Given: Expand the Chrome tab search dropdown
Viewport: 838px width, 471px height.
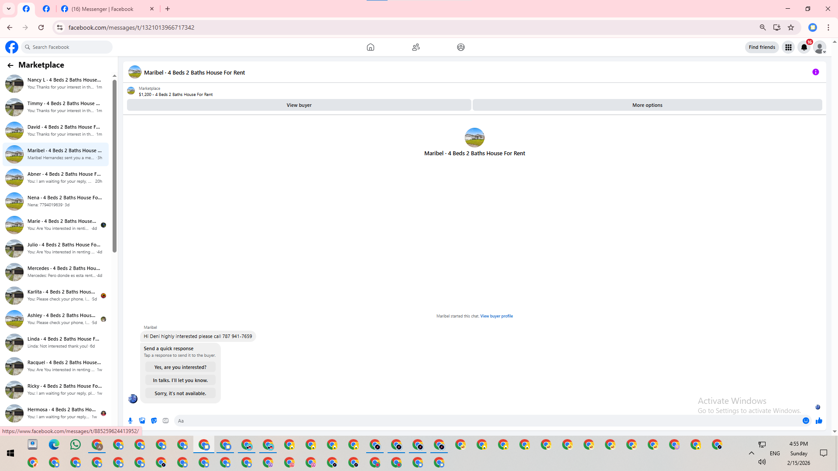Looking at the screenshot, I should click(9, 9).
